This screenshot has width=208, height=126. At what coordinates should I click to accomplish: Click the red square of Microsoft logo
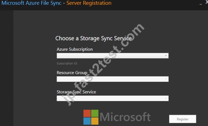[87, 113]
